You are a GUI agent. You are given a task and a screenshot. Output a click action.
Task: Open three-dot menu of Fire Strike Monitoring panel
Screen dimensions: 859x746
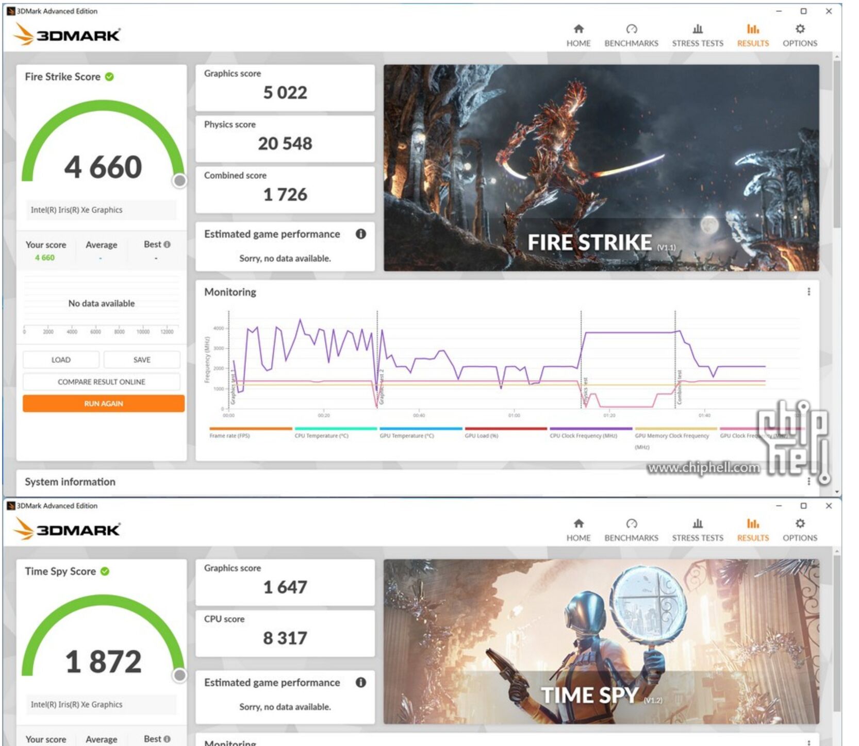coord(808,292)
